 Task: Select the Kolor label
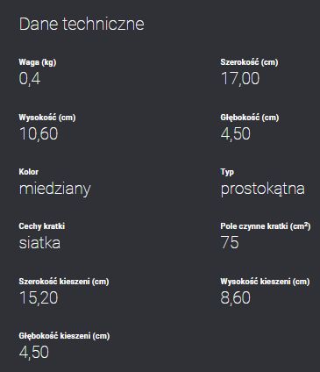click(x=29, y=172)
